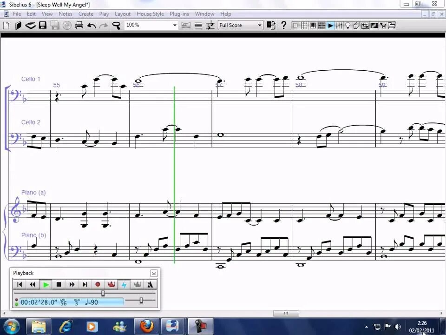This screenshot has width=446, height=335.
Task: Click the Video window toolbar icon
Action: click(374, 26)
